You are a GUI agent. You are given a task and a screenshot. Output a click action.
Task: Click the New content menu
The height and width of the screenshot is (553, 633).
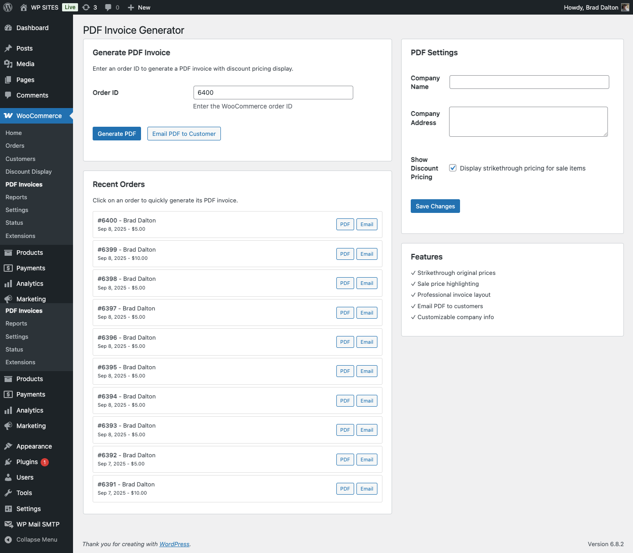tap(139, 7)
